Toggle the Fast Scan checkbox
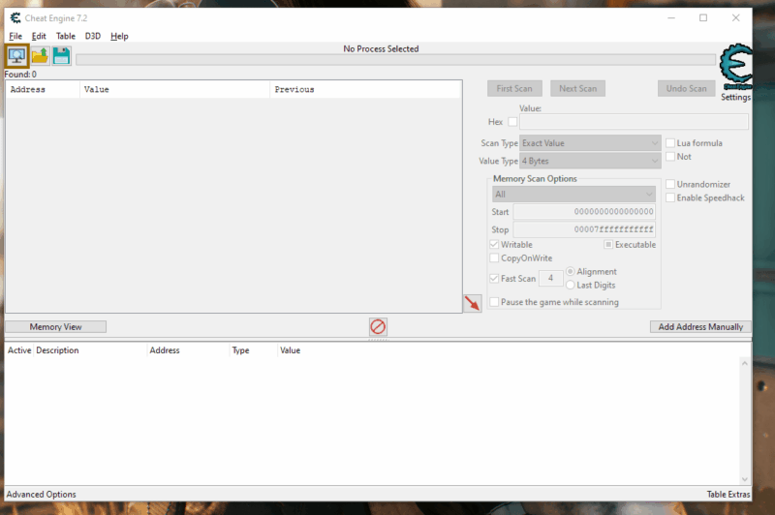Screen dimensions: 775x515 click(x=494, y=279)
